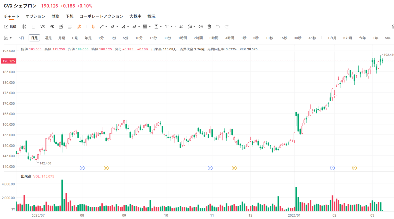Delete drawings with the trash icon
This screenshot has height=219, width=394.
(x=209, y=26)
